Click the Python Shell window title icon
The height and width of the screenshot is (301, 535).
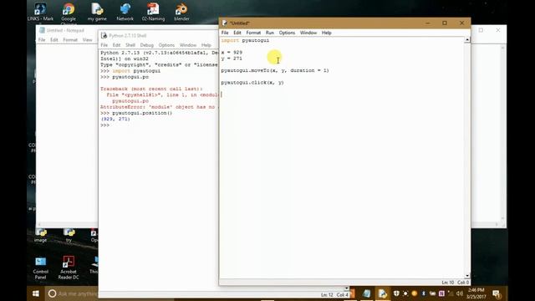point(104,35)
